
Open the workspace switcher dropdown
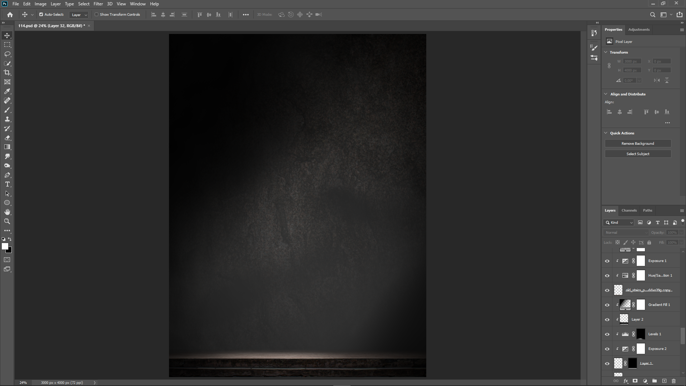(666, 15)
